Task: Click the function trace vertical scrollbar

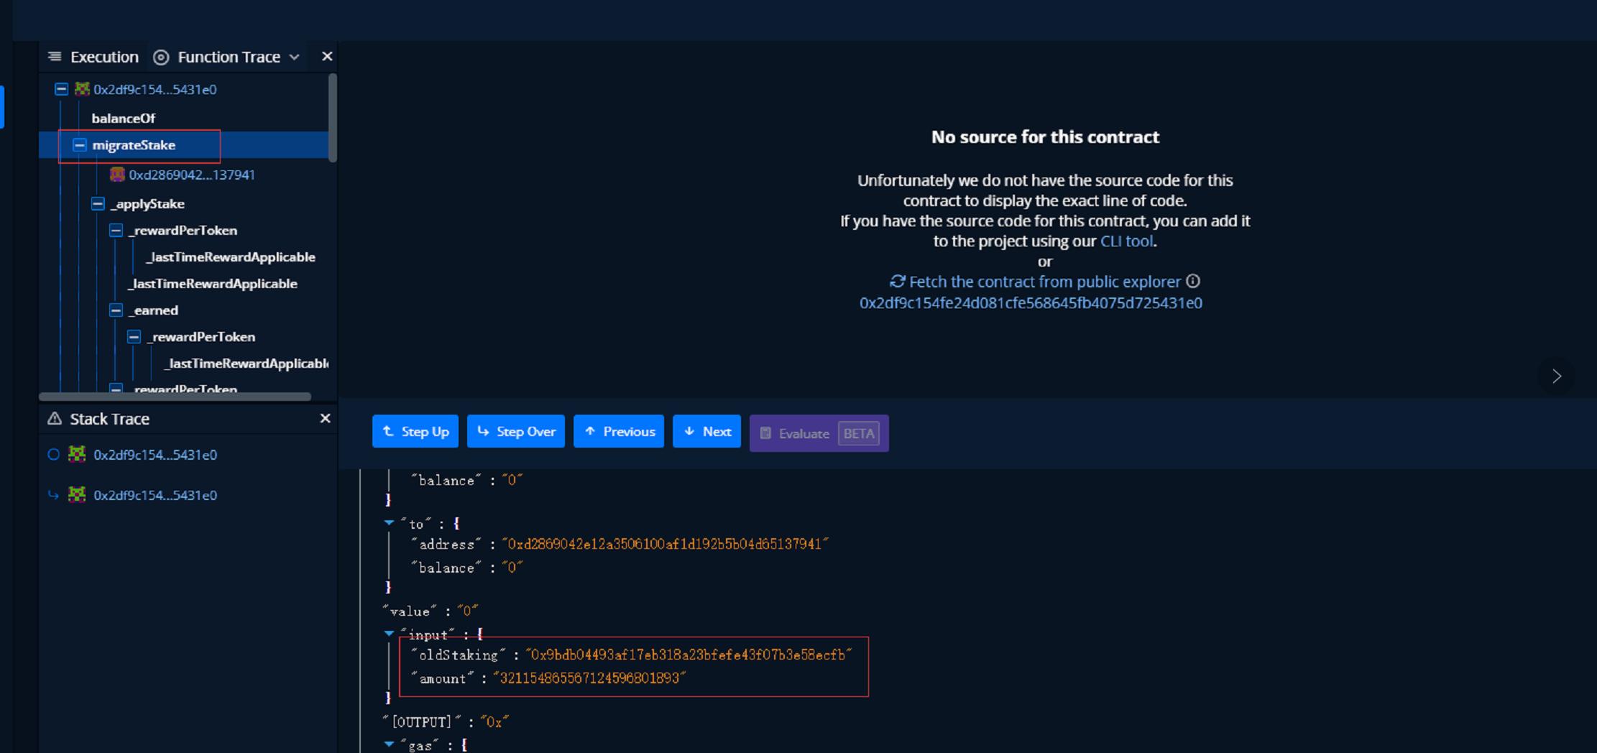Action: pyautogui.click(x=332, y=119)
